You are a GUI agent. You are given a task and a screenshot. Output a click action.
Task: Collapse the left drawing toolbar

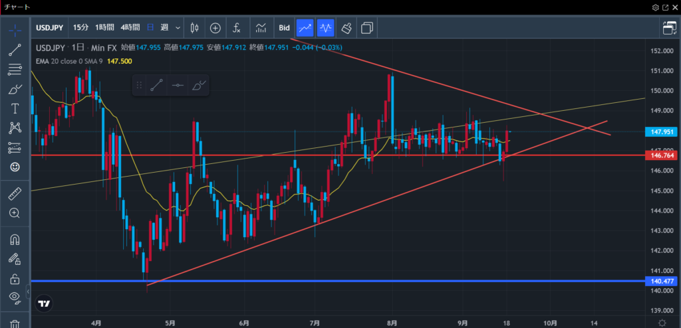[29, 291]
